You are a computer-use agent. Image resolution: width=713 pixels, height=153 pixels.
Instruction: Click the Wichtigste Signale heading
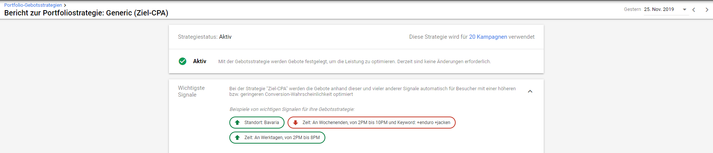pyautogui.click(x=191, y=91)
